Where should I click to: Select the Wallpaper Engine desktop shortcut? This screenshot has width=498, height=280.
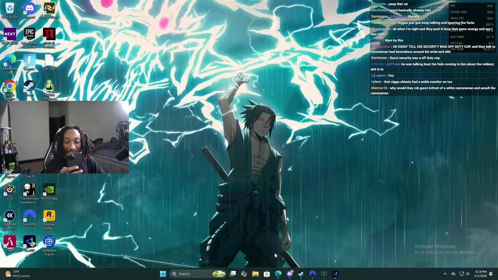point(49,246)
